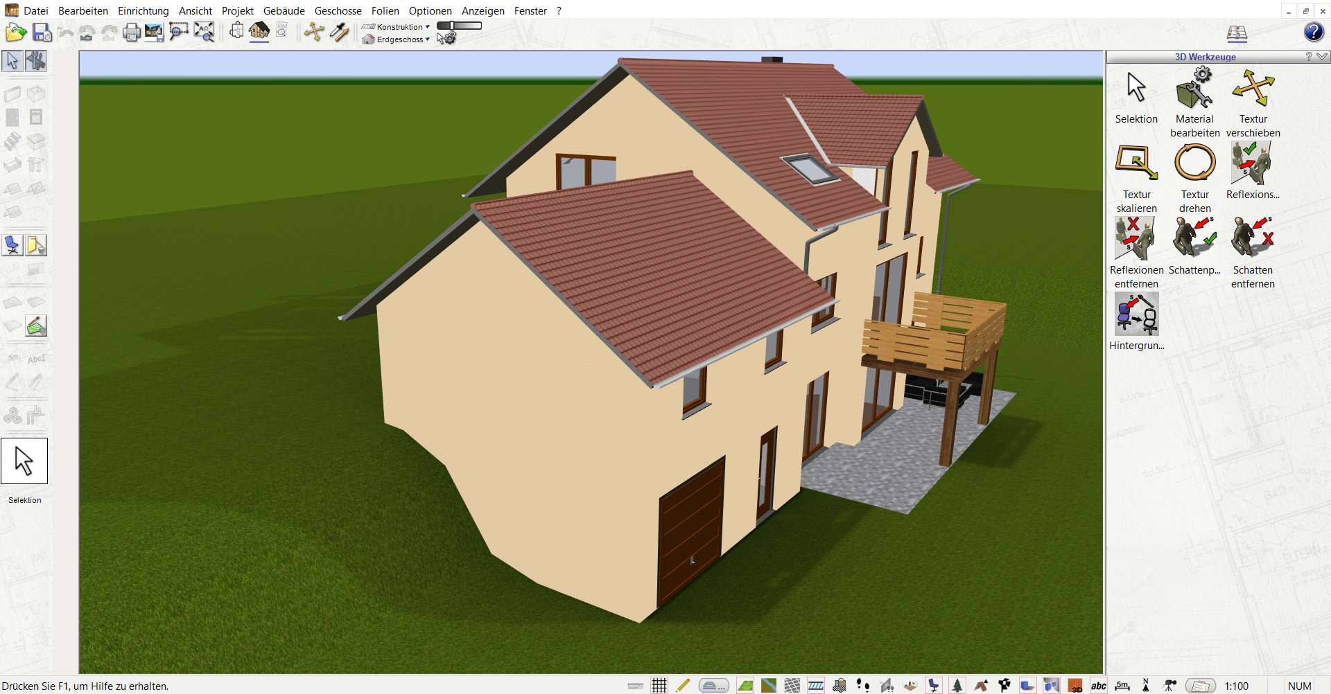Screen dimensions: 1331x694
Task: Select the Textur skalieren tool
Action: click(1136, 178)
